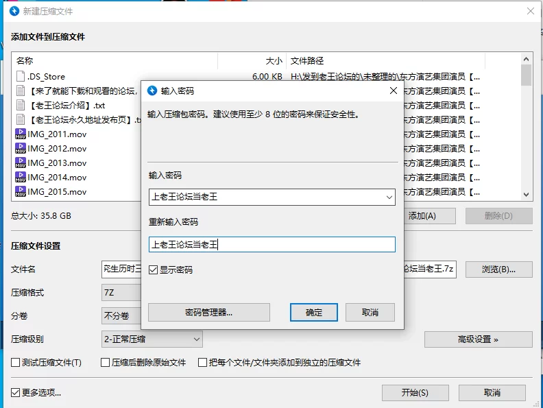Click the 添加(A) button
The image size is (543, 408).
coord(429,216)
